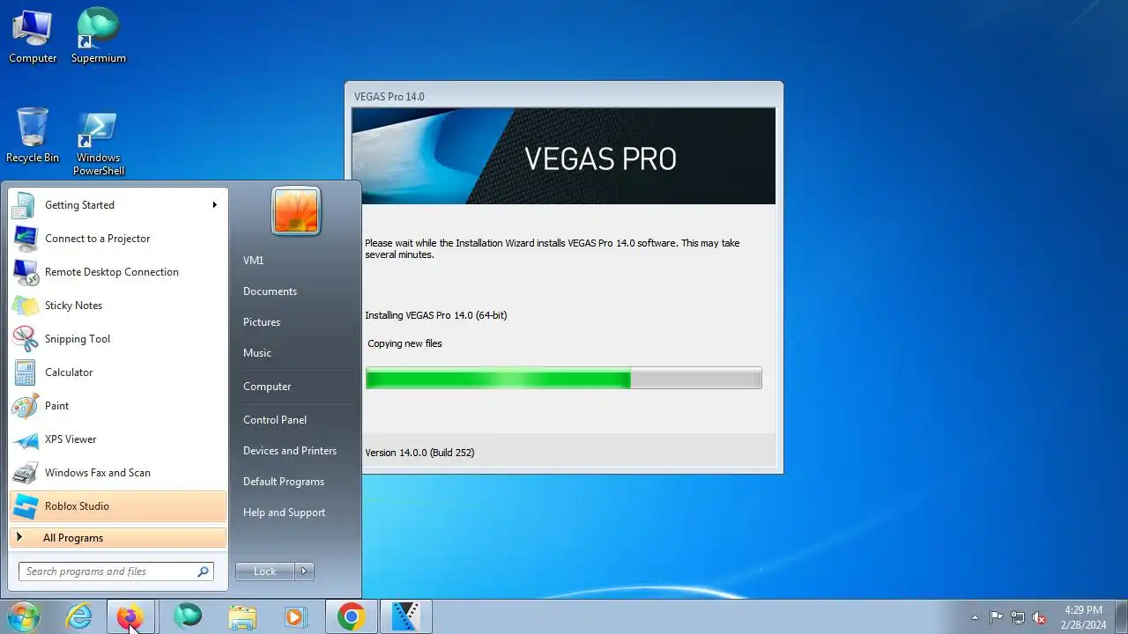
Task: Click the Connect to a Projector icon
Action: point(25,239)
